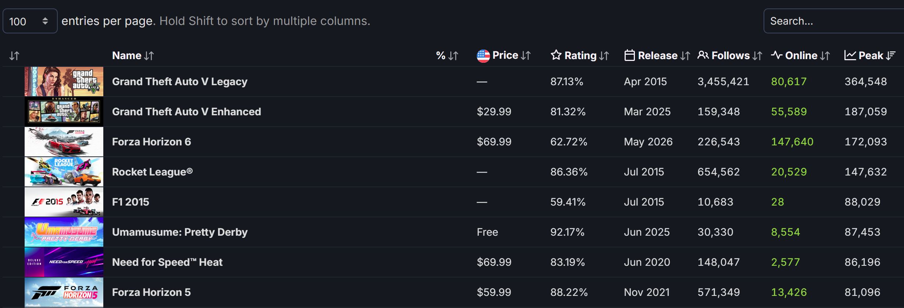904x308 pixels.
Task: Sort the table by Release arrows
Action: coord(685,56)
